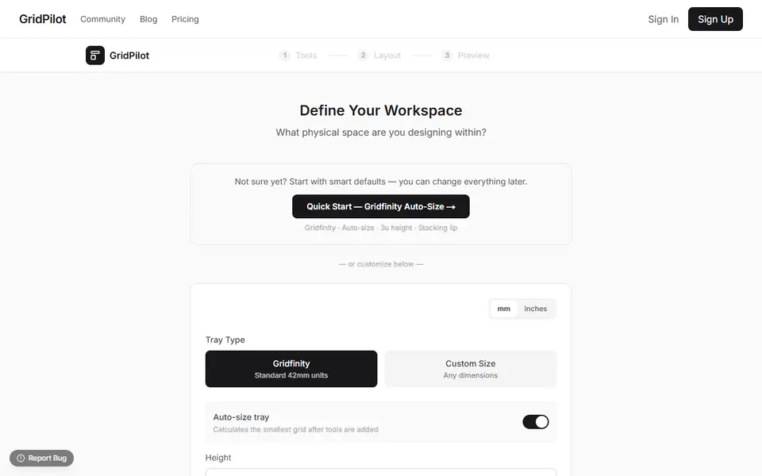Switch units to mm
This screenshot has width=762, height=476.
504,309
